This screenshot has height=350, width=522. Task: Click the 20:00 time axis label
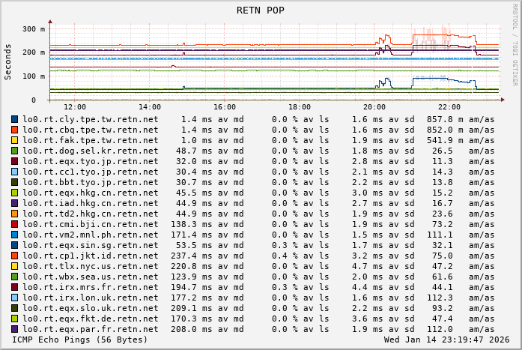click(x=374, y=107)
